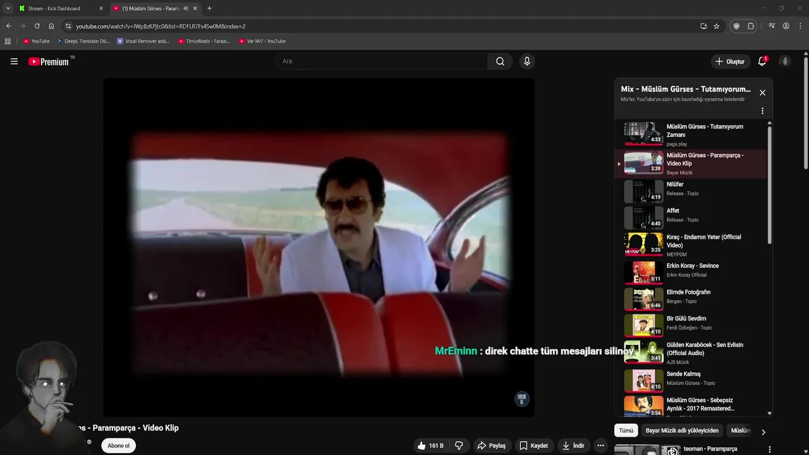Open browser profile icon in toolbar
This screenshot has height=455, width=809.
coord(786,26)
